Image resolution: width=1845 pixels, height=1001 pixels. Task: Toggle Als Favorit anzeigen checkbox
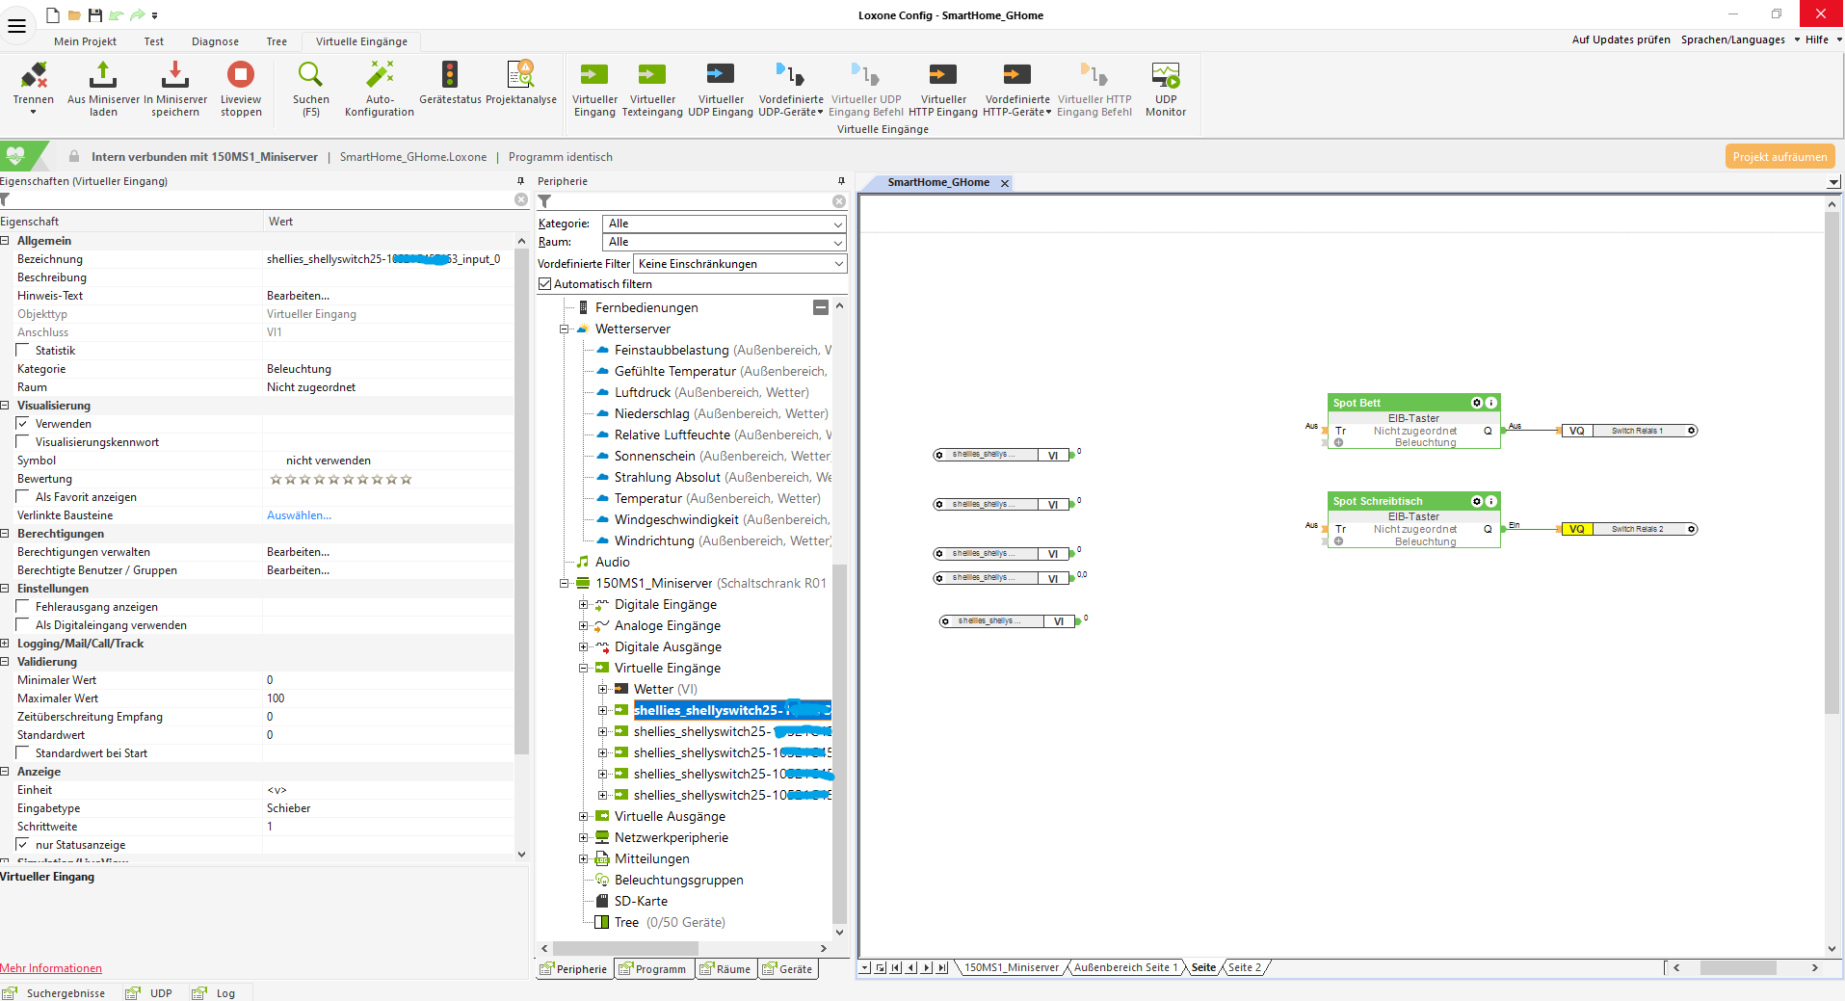(x=23, y=497)
